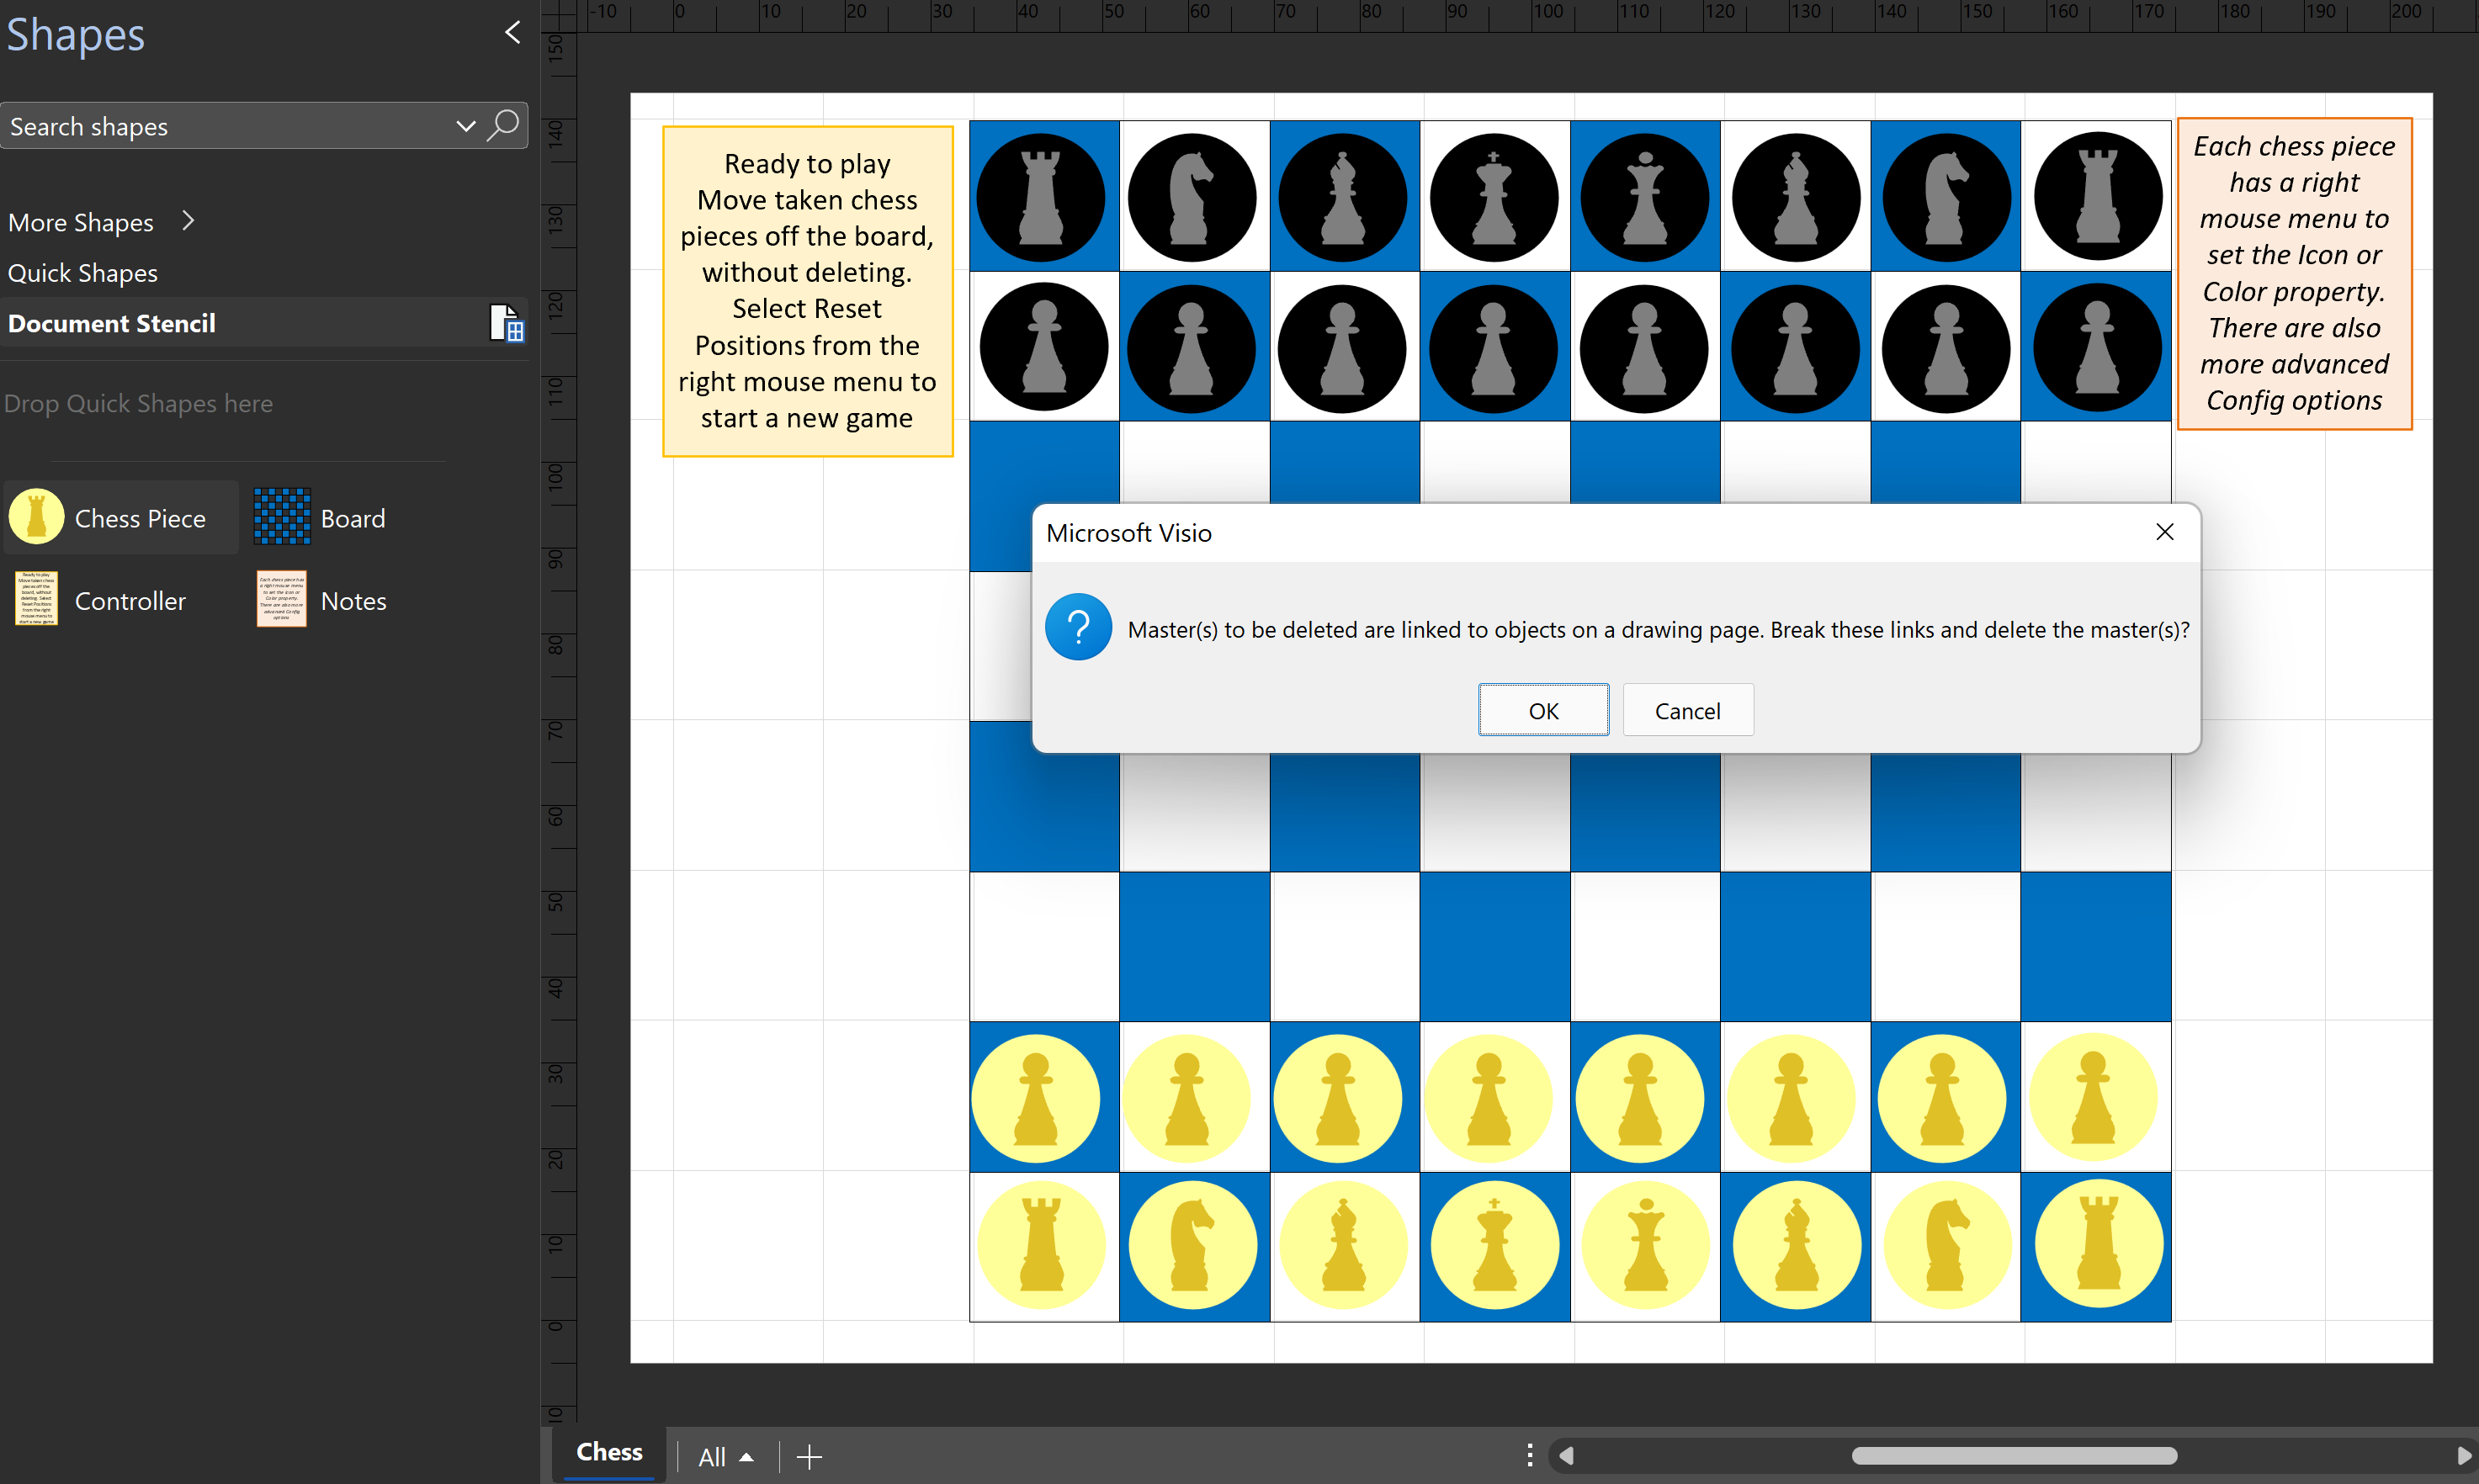Screen dimensions: 2479x1484
Task: Open Quick Shapes section
Action: click(83, 273)
